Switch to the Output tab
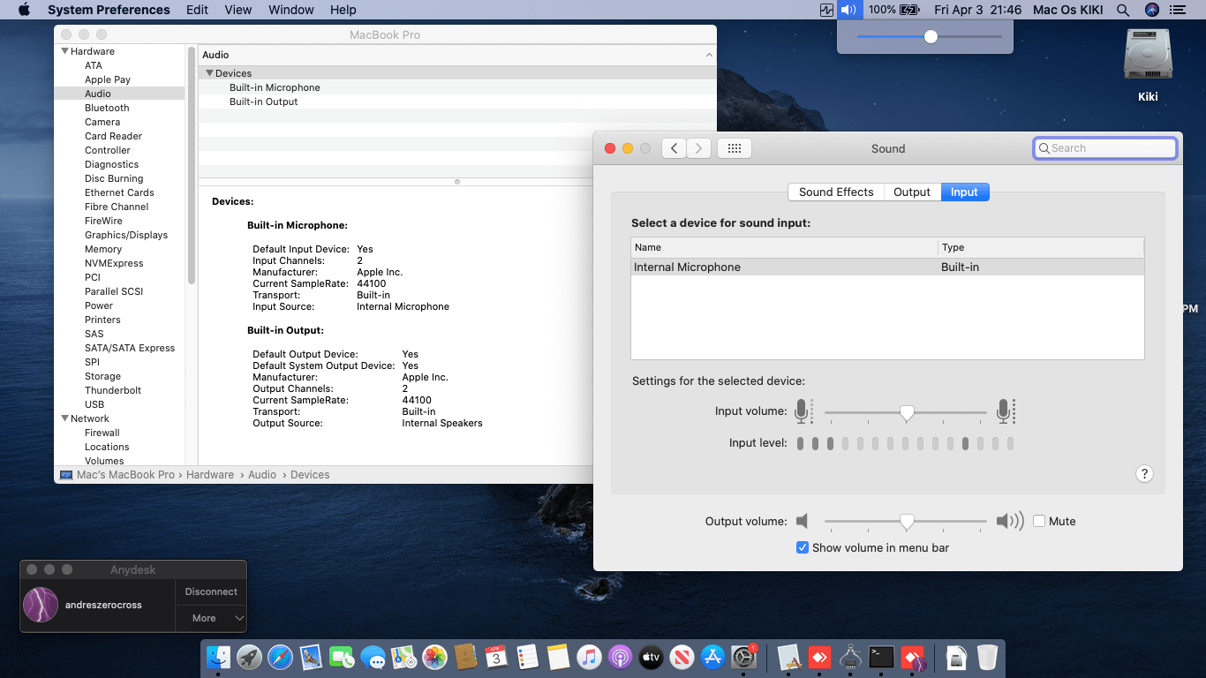Screen dimensions: 1206x678 [912, 192]
